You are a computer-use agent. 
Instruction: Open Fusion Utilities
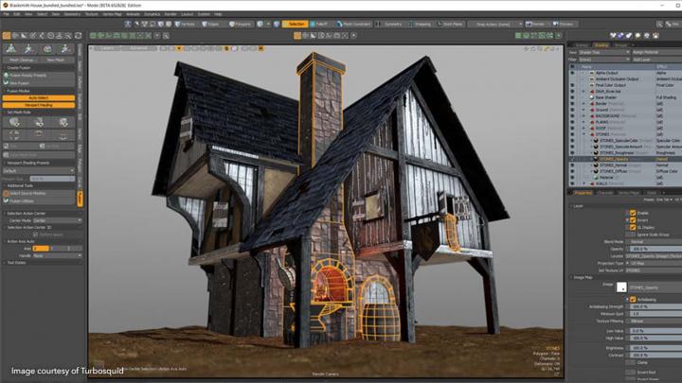(39, 201)
